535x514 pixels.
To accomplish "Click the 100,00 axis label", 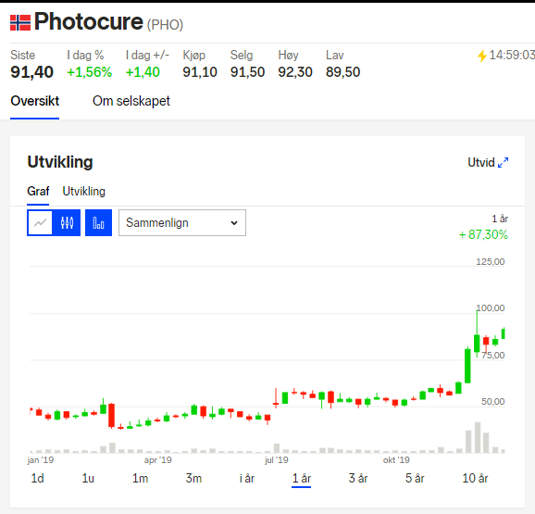I will click(x=491, y=308).
